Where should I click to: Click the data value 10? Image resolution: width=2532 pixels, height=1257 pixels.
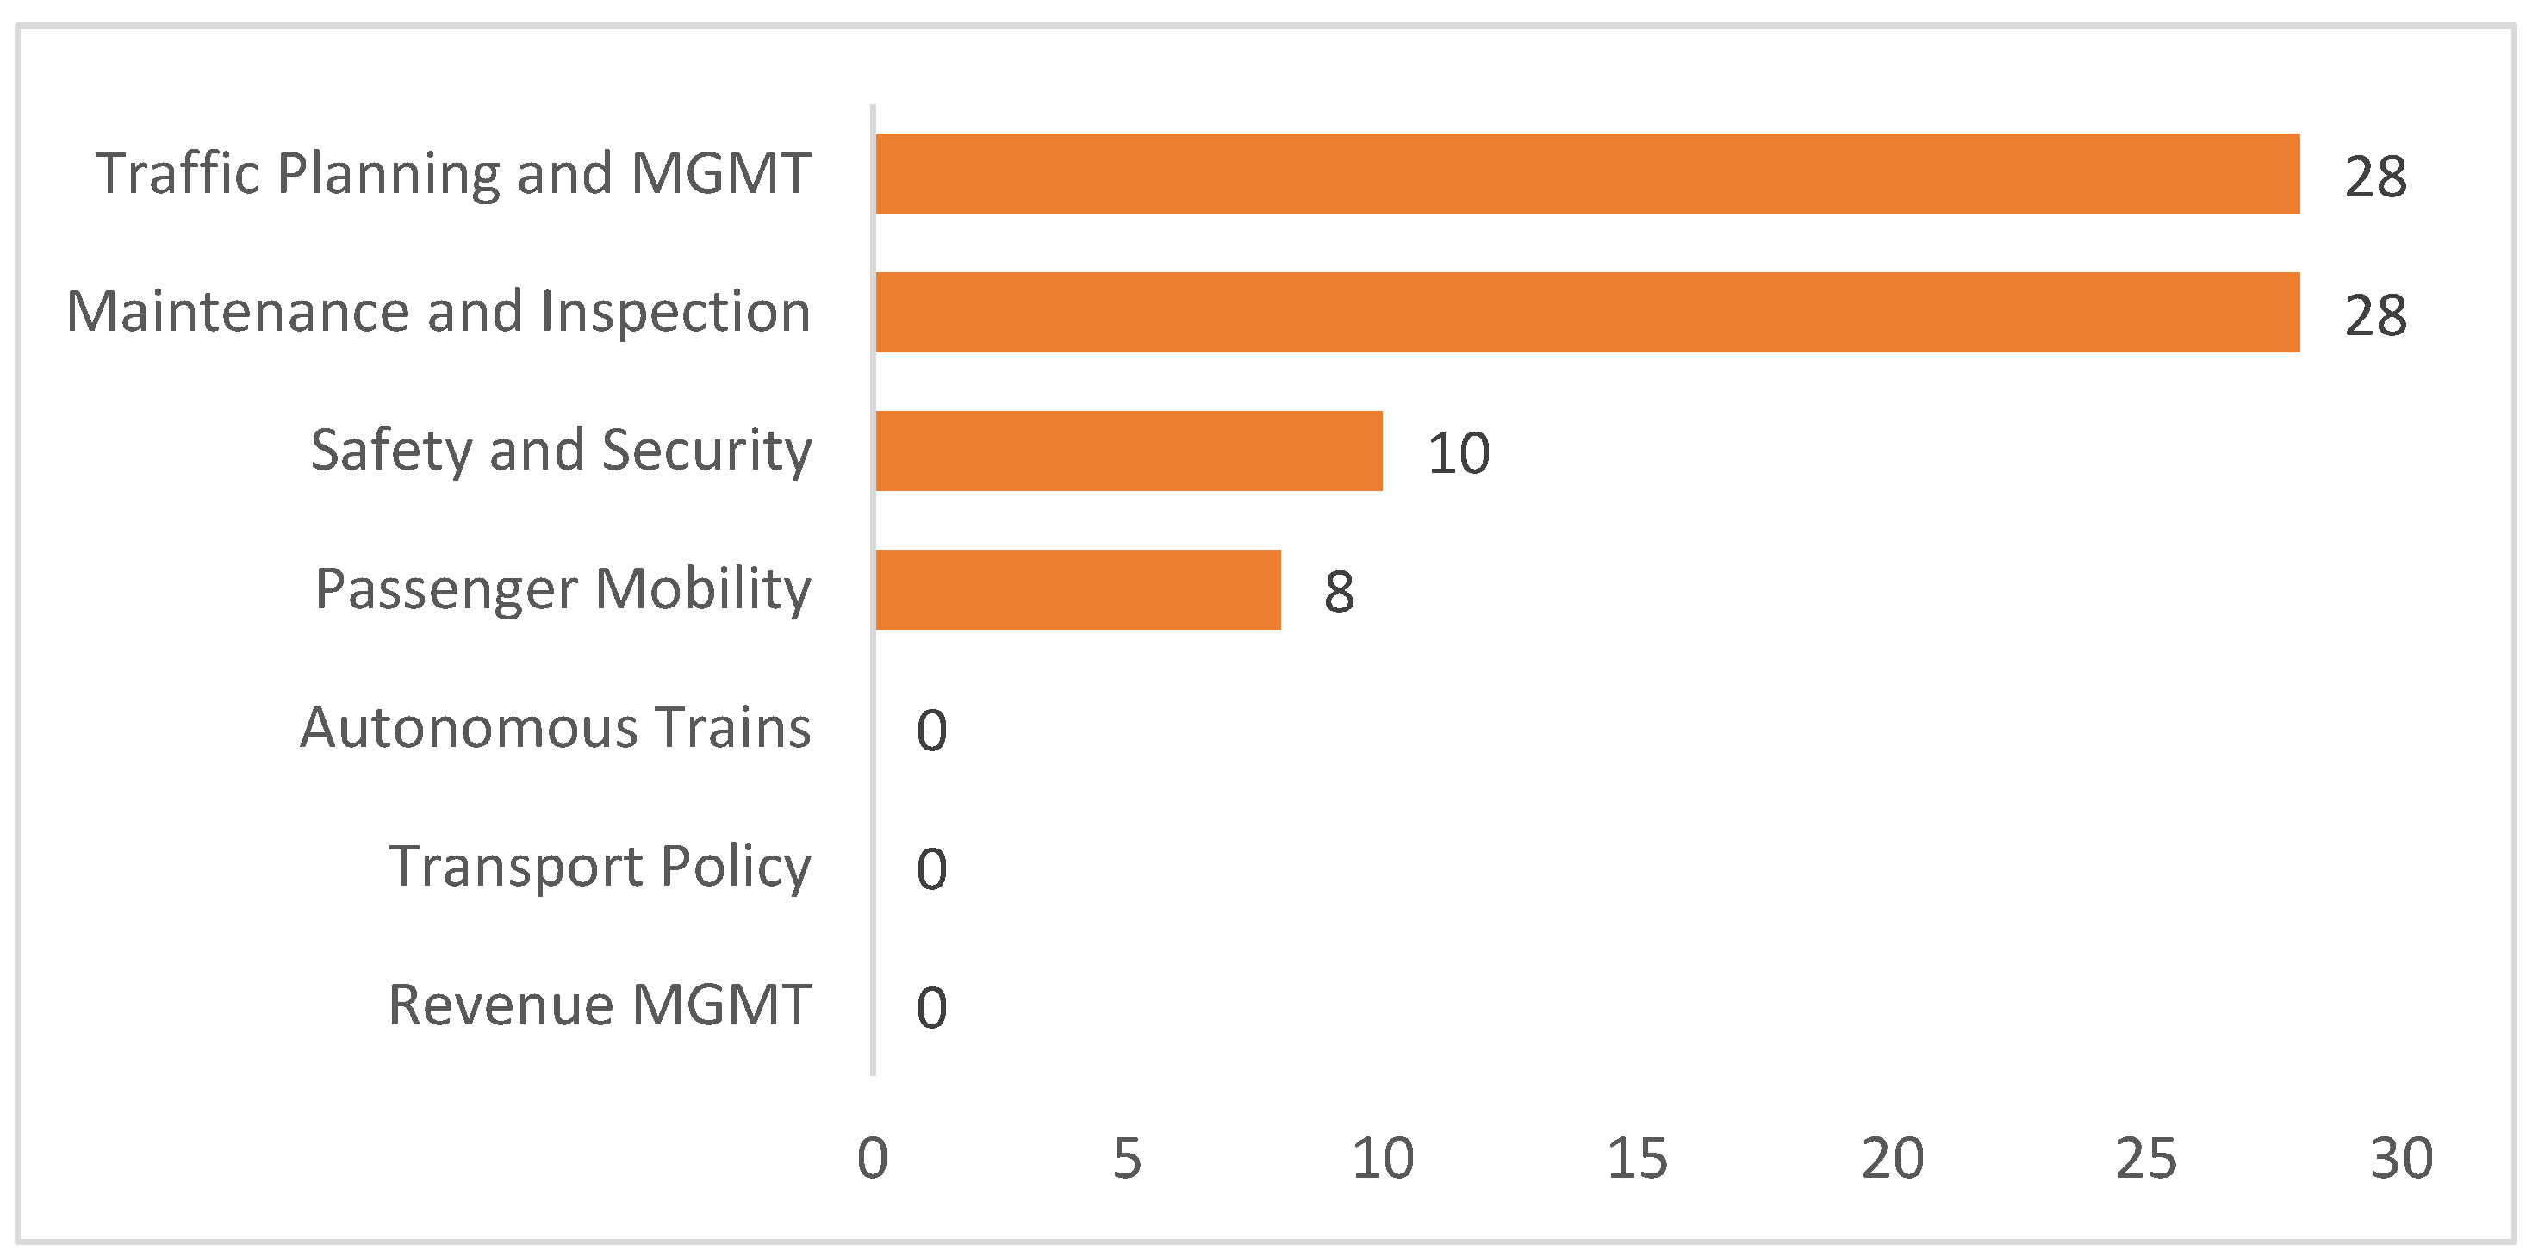pyautogui.click(x=1459, y=454)
